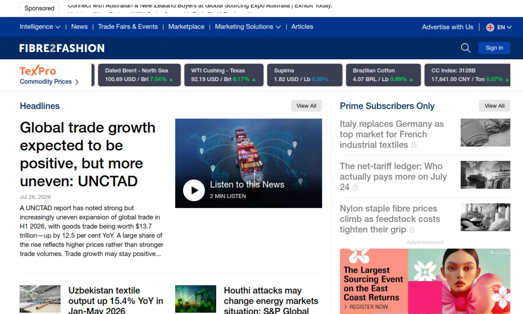
Task: Open the News menu item
Action: 79,27
